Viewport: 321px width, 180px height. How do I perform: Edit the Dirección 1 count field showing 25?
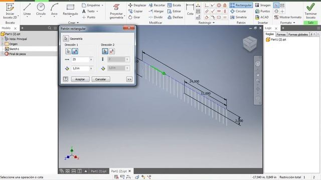point(80,59)
